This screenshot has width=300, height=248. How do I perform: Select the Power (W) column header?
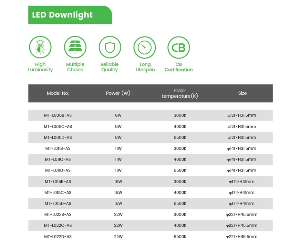[x=118, y=93]
